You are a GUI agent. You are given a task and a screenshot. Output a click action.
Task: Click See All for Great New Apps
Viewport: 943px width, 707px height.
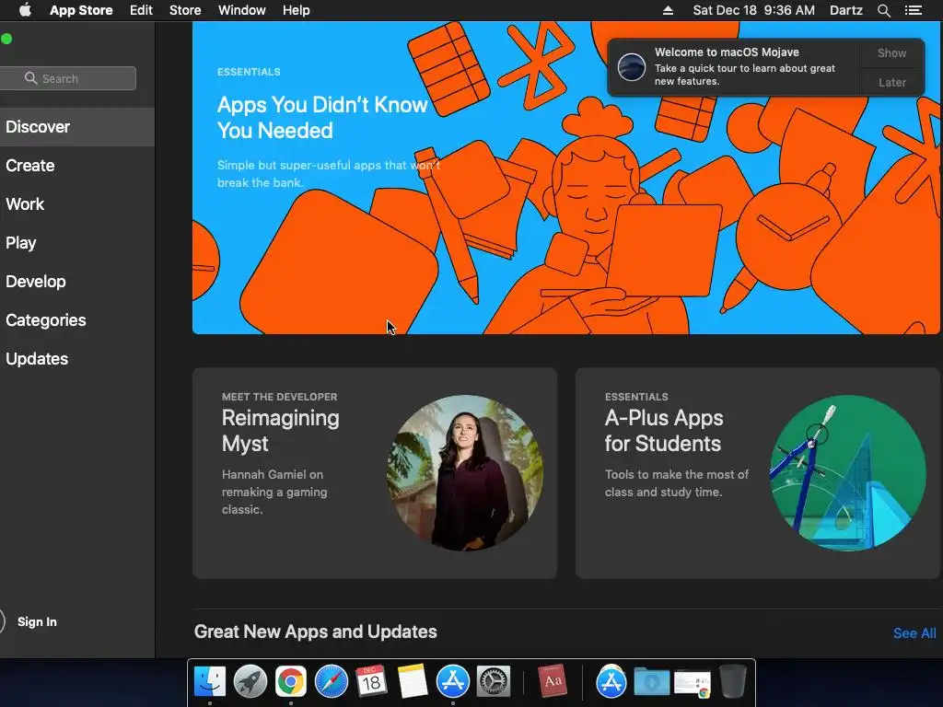pos(914,633)
